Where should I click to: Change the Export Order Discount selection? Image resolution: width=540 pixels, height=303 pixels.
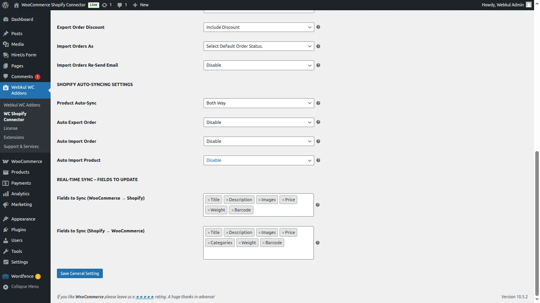pos(259,27)
